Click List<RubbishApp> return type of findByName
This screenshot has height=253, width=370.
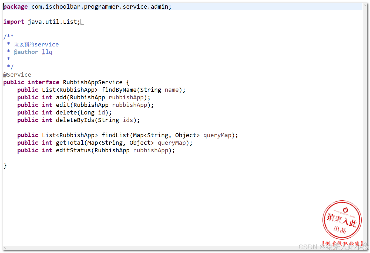70,90
